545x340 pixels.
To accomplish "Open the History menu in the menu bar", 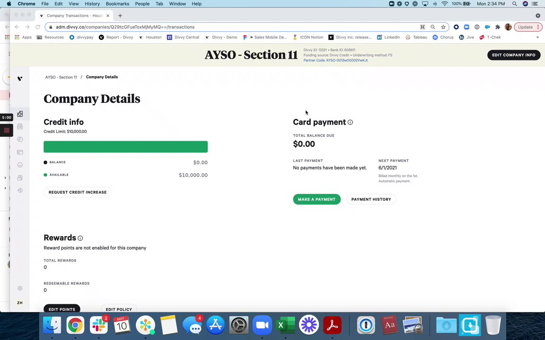I will (x=92, y=4).
